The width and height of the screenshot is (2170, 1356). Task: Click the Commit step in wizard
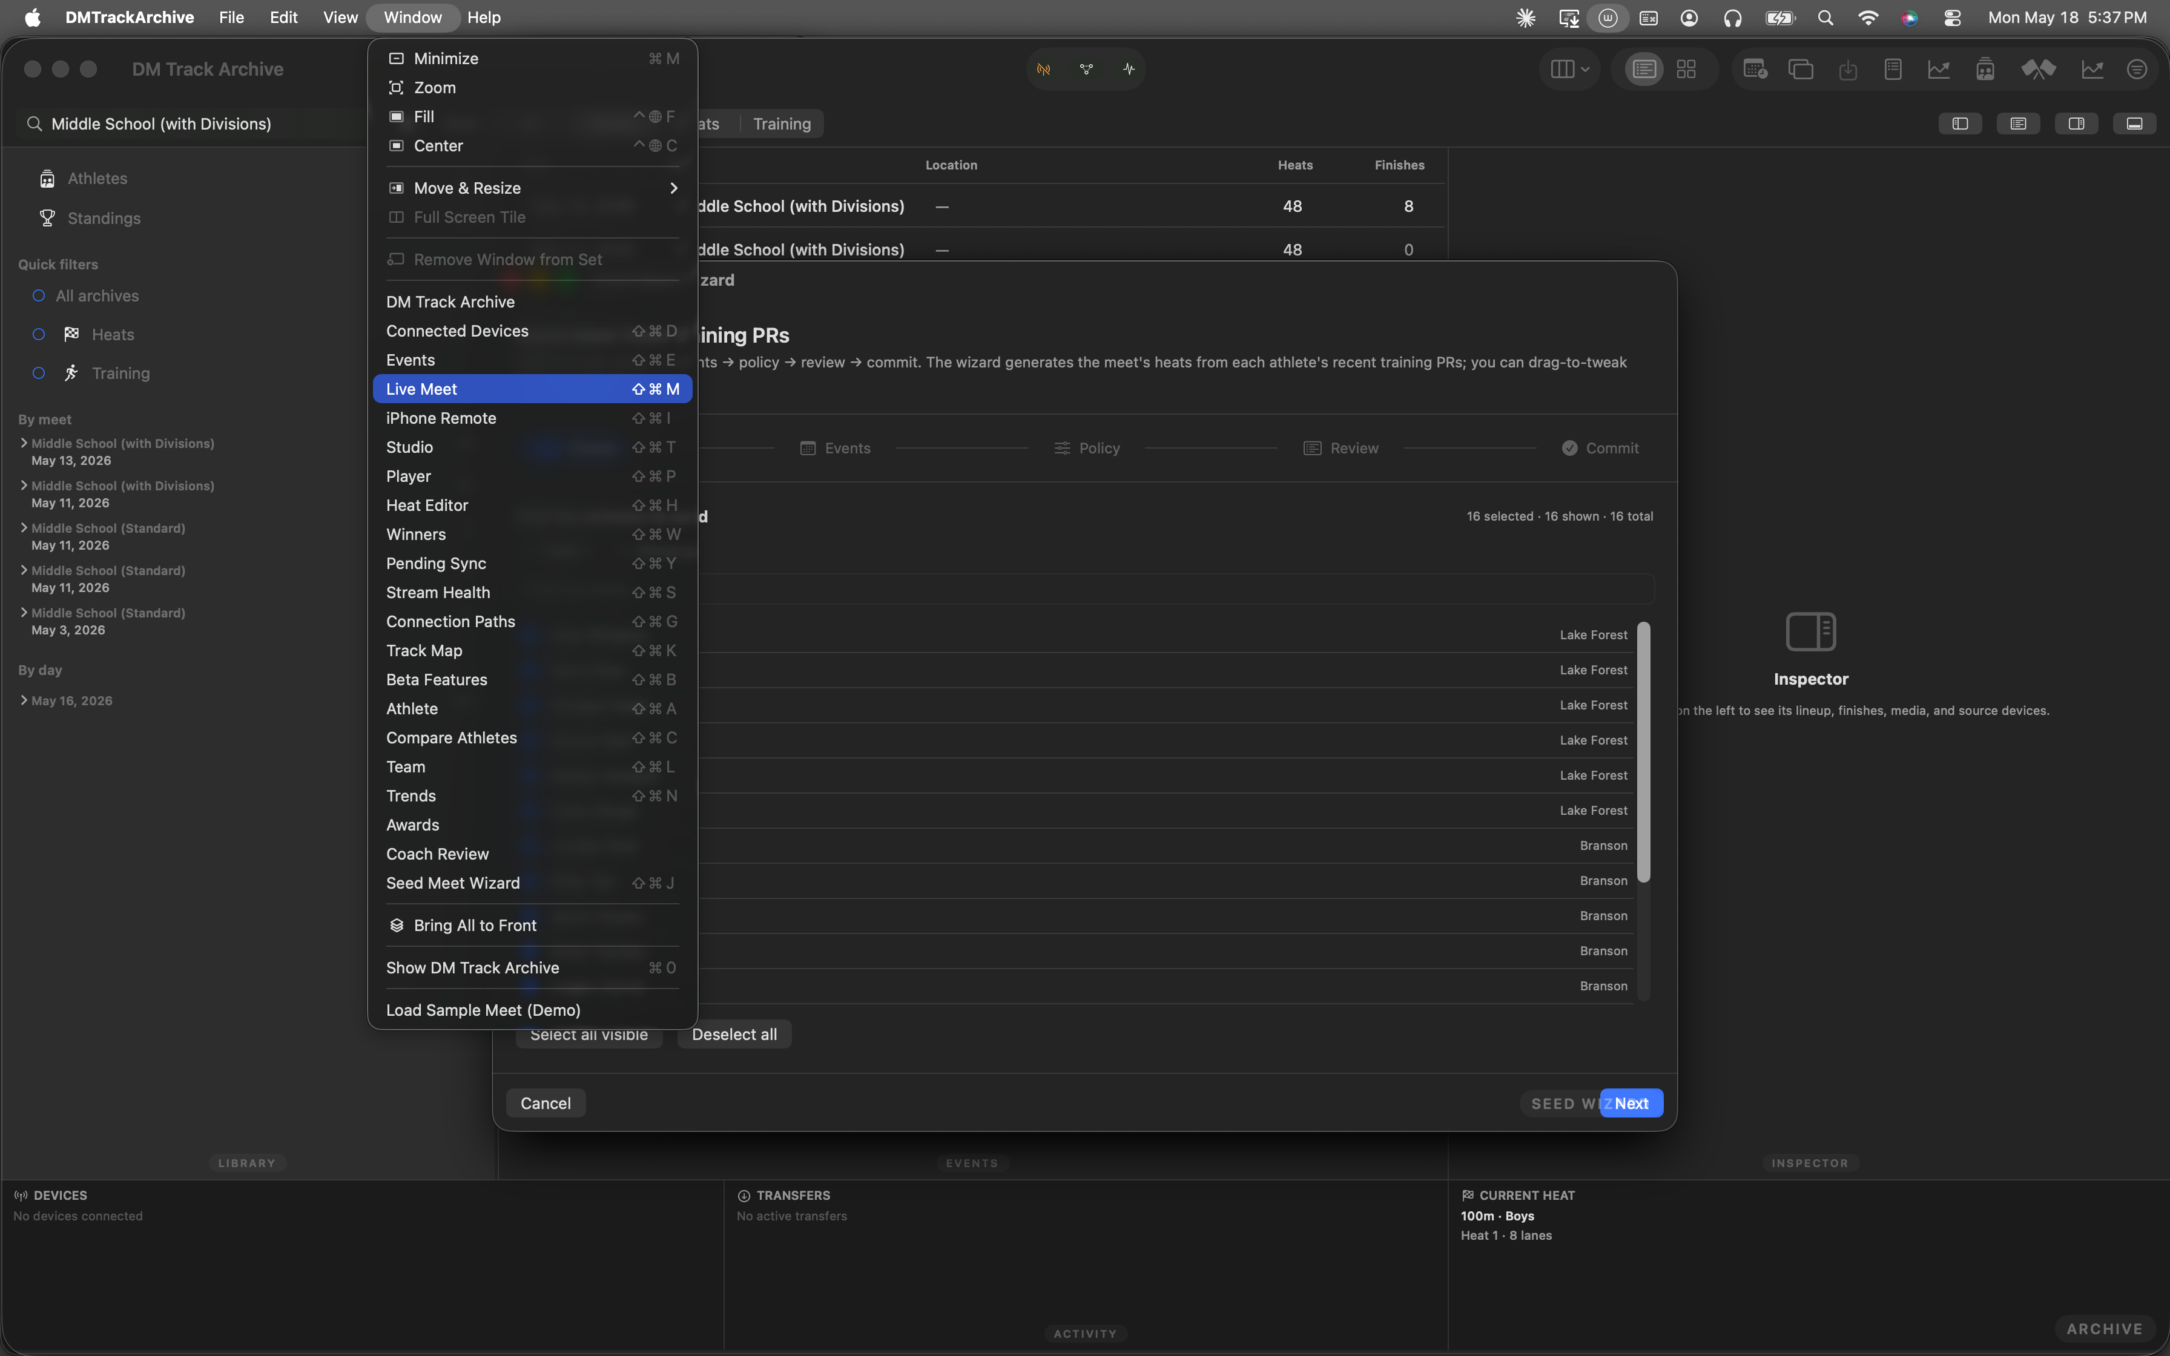1600,449
